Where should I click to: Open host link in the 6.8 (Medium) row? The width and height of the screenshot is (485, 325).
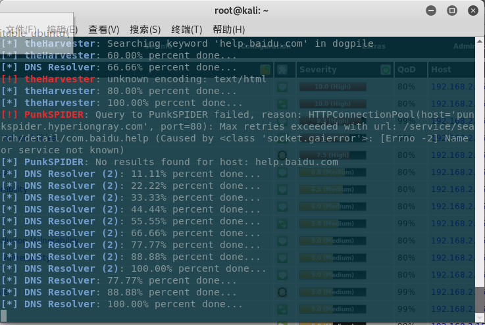coord(453,172)
